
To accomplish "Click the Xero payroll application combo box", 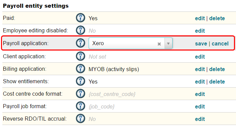I will click(x=131, y=43).
